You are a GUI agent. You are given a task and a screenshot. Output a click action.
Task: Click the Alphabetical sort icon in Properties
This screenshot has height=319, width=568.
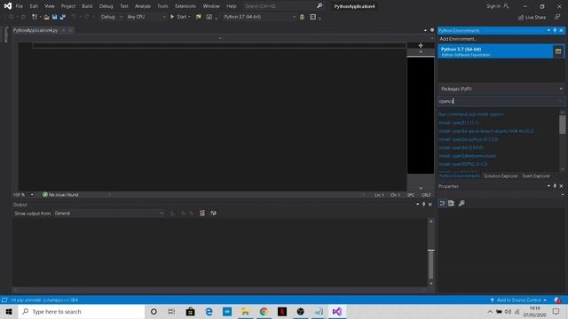(452, 203)
